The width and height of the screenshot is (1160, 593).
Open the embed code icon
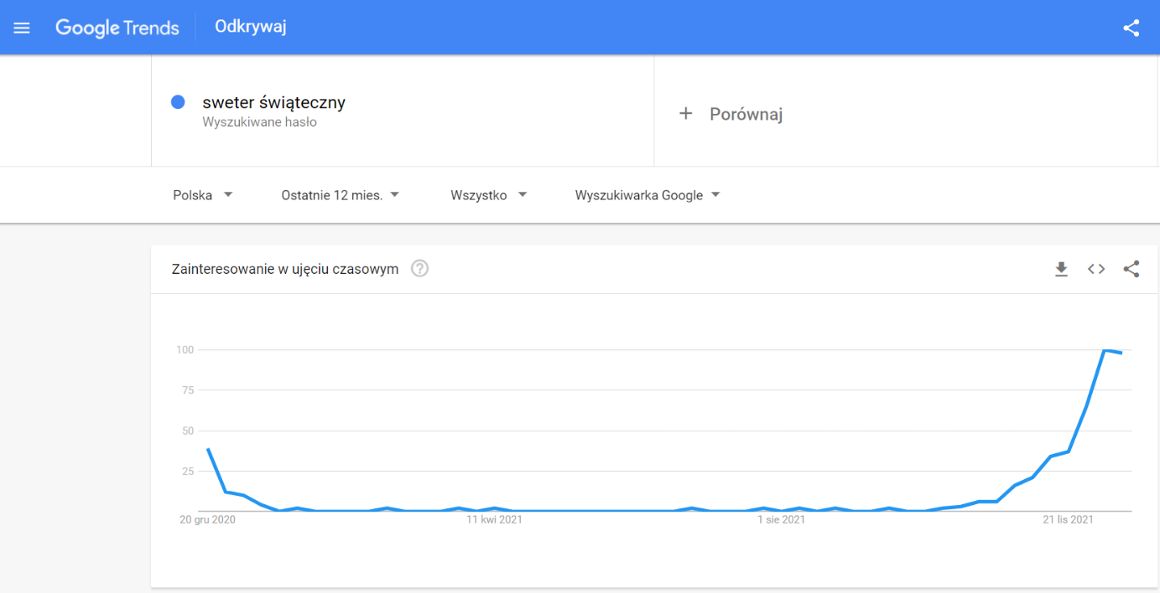pos(1096,269)
